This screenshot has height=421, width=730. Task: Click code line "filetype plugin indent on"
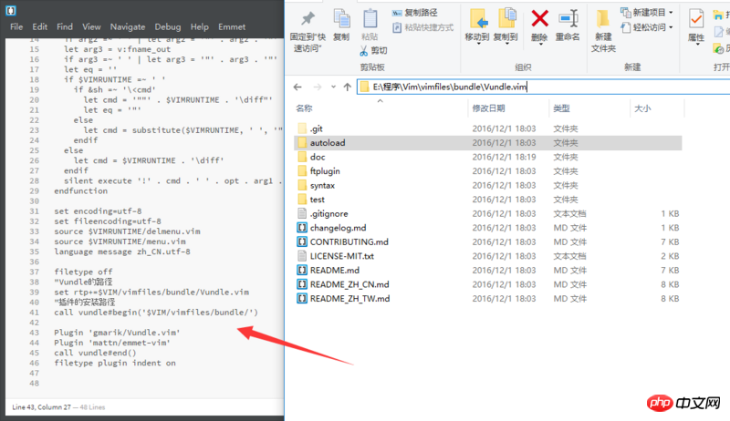click(115, 363)
